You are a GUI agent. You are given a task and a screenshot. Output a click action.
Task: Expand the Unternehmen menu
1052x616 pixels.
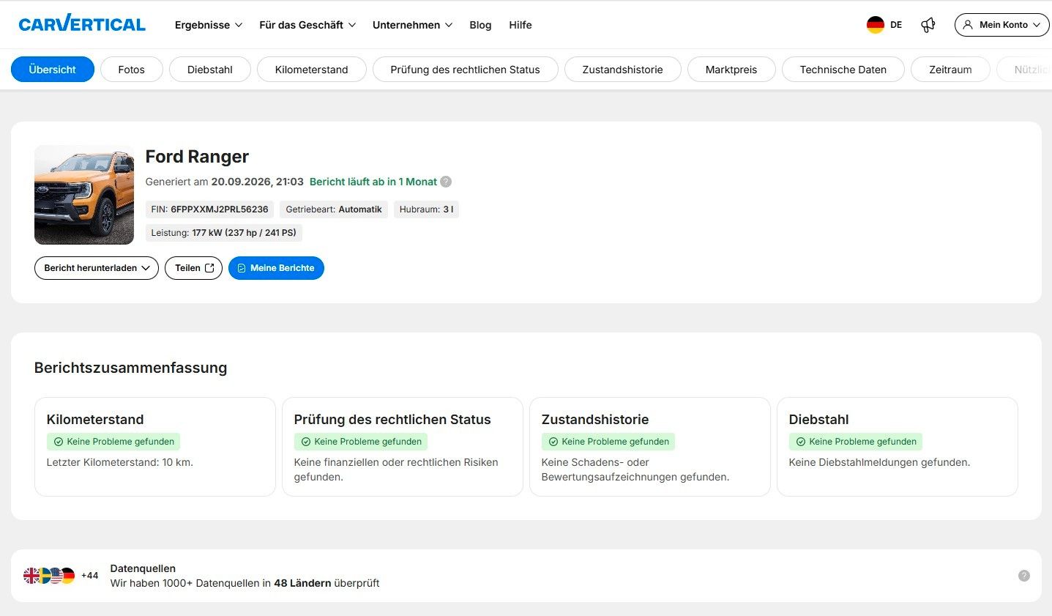click(x=413, y=25)
